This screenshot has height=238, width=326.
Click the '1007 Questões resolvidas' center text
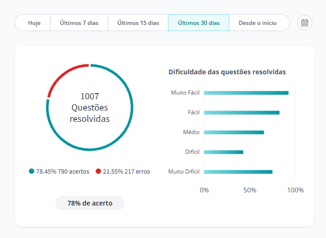pyautogui.click(x=90, y=107)
